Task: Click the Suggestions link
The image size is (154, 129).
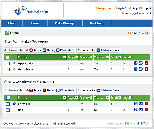Action: click(x=105, y=8)
